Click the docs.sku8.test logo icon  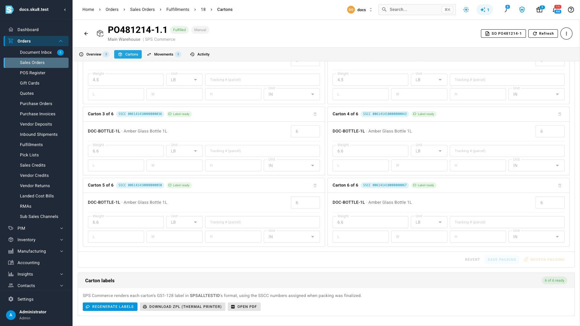pos(10,10)
